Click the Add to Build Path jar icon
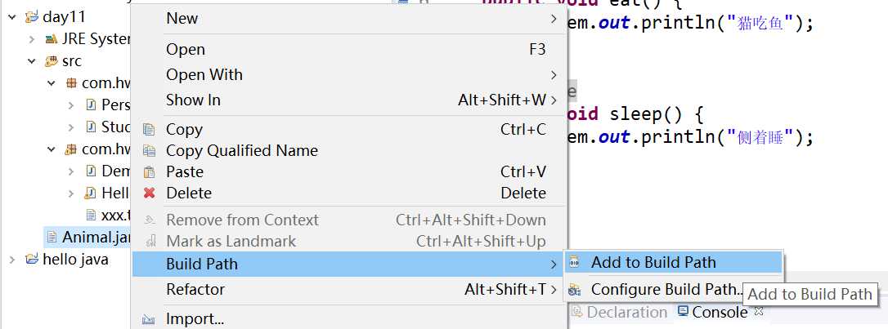Viewport: 888px width, 329px height. click(574, 262)
